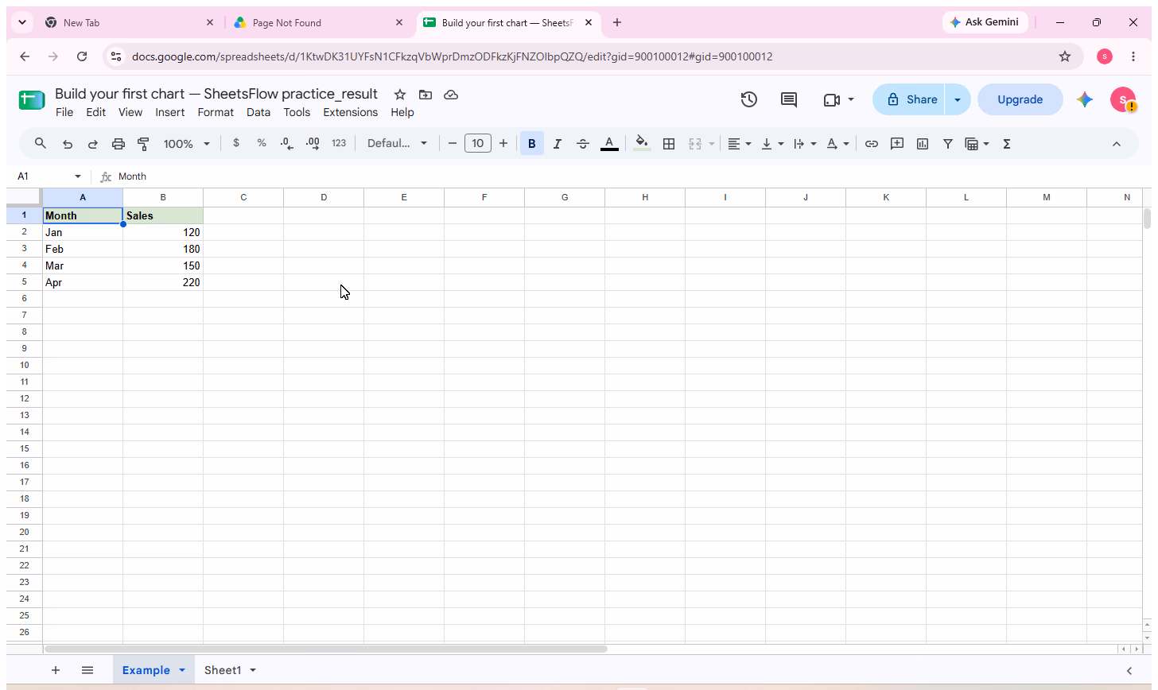
Task: Add a comment via toolbar icon
Action: click(x=897, y=144)
